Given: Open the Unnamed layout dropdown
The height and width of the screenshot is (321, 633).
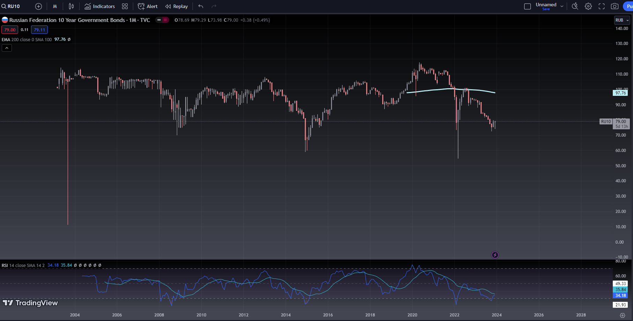Looking at the screenshot, I should point(562,6).
